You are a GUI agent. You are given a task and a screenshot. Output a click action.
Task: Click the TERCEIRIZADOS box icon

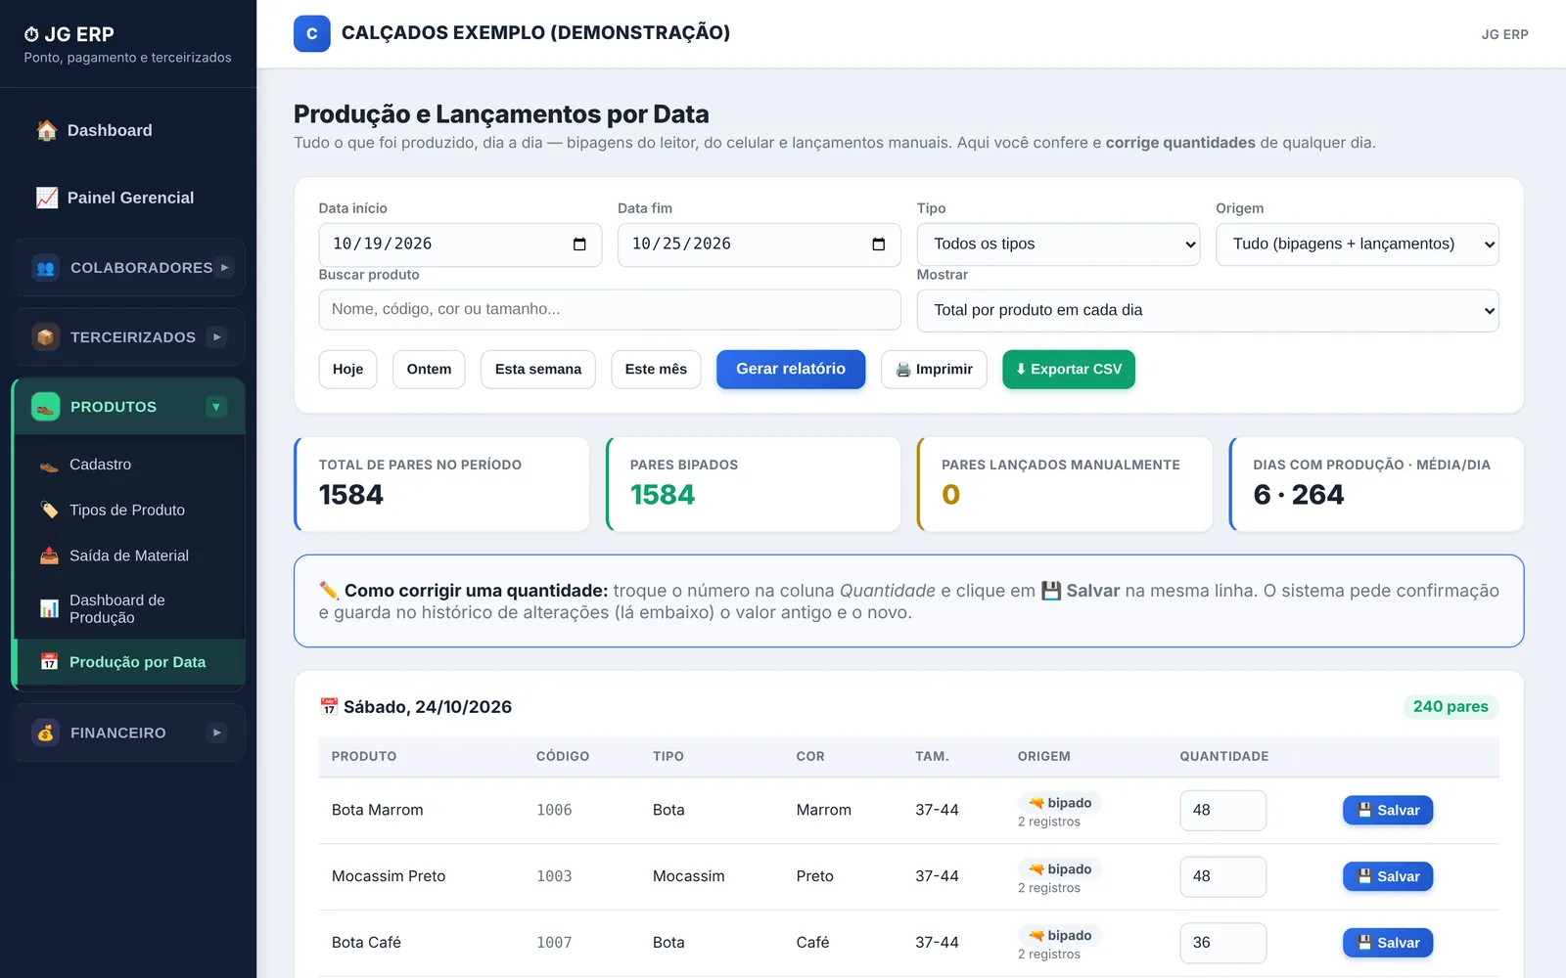(45, 336)
